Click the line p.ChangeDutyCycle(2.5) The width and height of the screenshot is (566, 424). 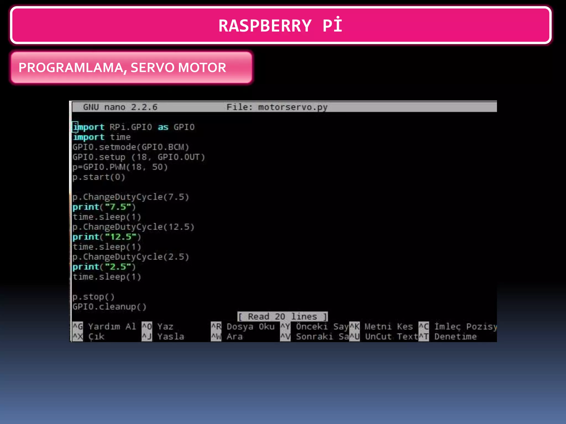tap(131, 257)
